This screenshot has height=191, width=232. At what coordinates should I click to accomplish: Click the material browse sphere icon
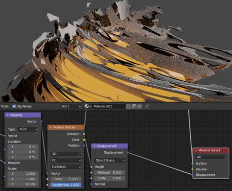click(x=87, y=106)
